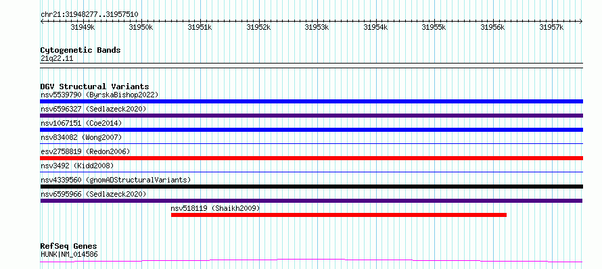Viewport: 602px width, 269px height.
Task: Click the 31954k ruler position
Action: point(376,27)
